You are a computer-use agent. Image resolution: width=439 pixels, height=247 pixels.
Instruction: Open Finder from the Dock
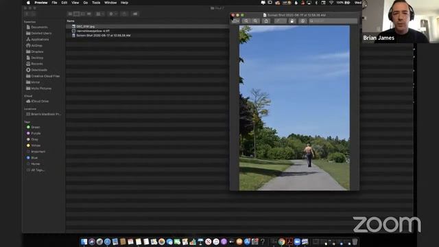point(84,242)
